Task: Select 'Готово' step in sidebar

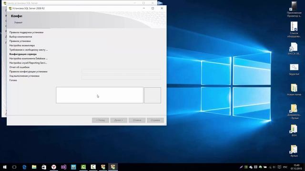Action: tap(13, 80)
